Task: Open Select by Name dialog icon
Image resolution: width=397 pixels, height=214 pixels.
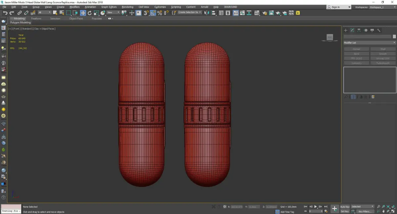Action: tap(62, 13)
